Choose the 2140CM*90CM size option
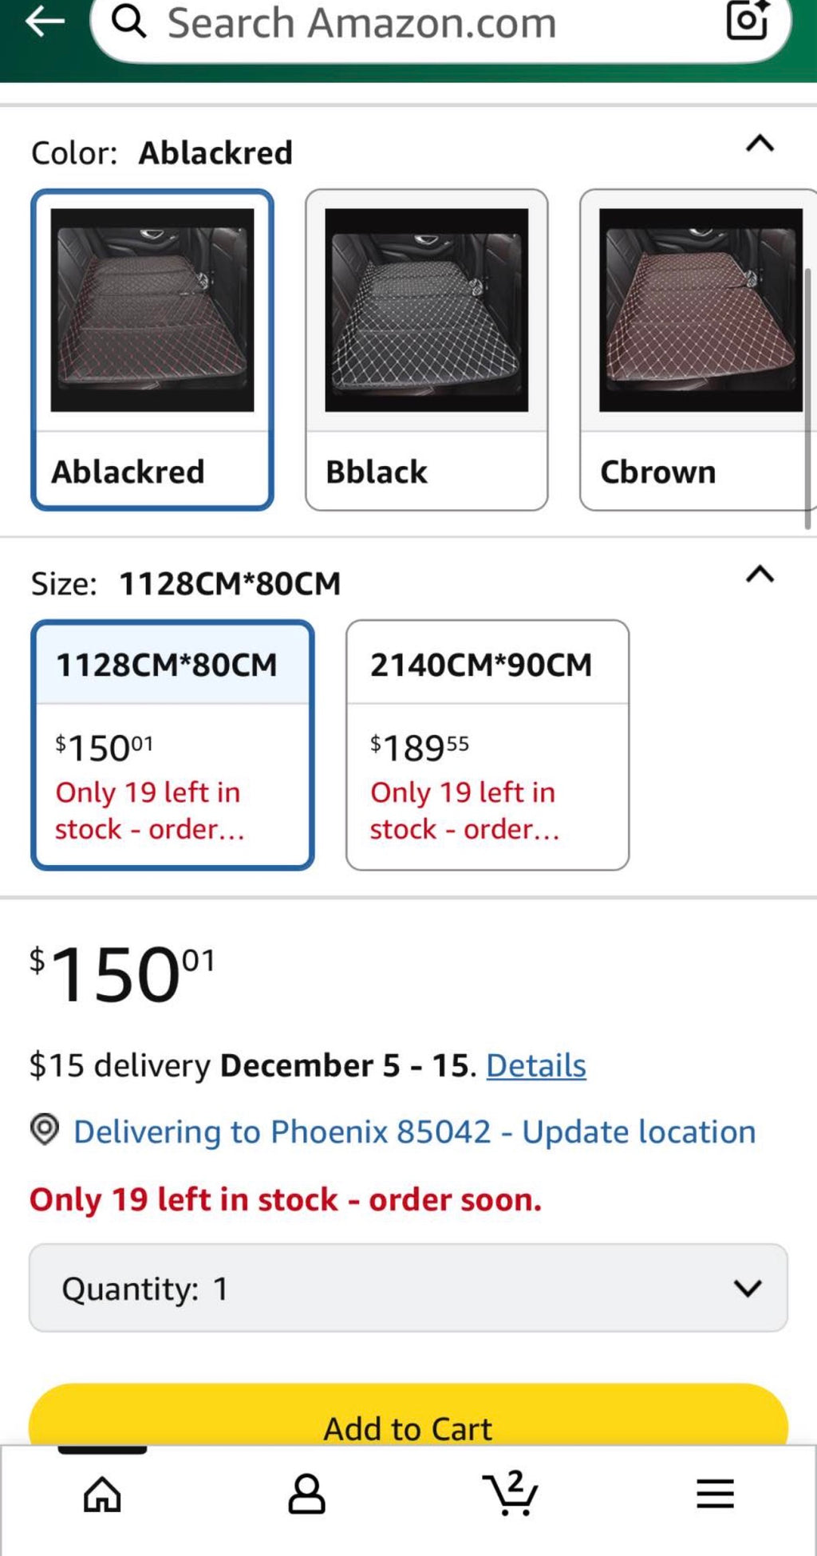 (x=487, y=745)
